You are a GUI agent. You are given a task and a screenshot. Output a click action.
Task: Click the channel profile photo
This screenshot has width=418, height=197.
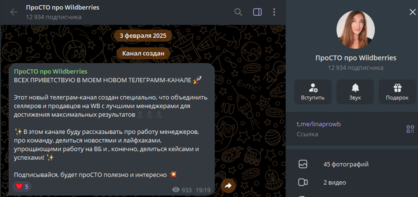click(x=355, y=30)
